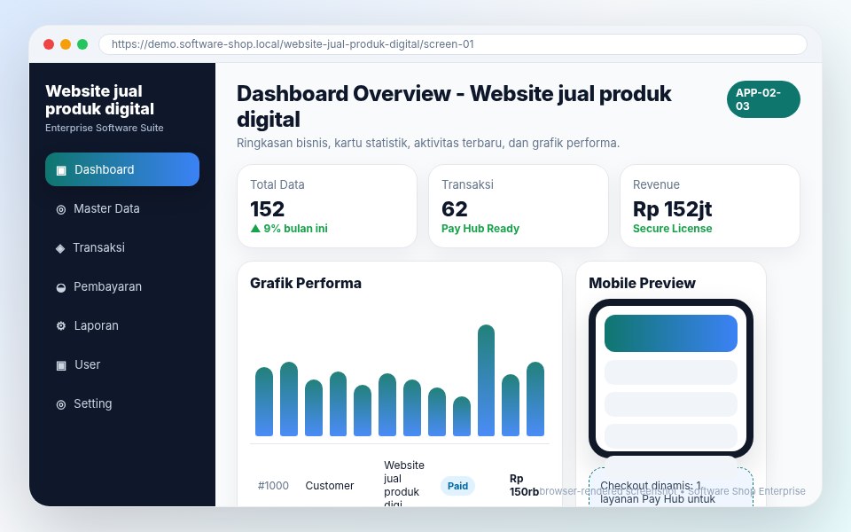Click the User square icon
This screenshot has width=851, height=532.
pyautogui.click(x=61, y=364)
